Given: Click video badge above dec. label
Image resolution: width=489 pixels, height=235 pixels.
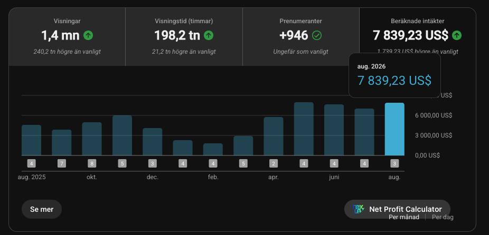Looking at the screenshot, I should point(153,163).
